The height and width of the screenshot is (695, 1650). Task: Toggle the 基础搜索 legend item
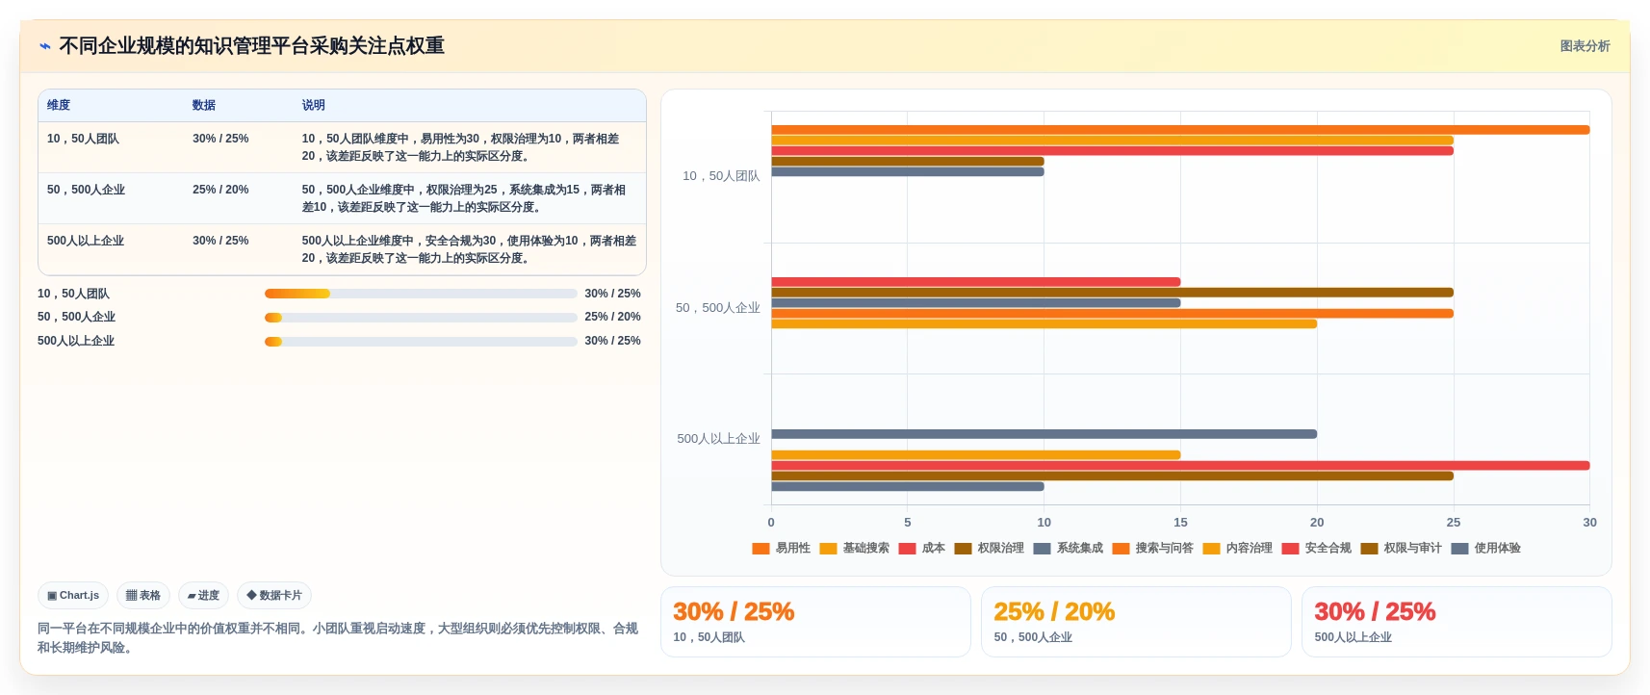[x=855, y=549]
